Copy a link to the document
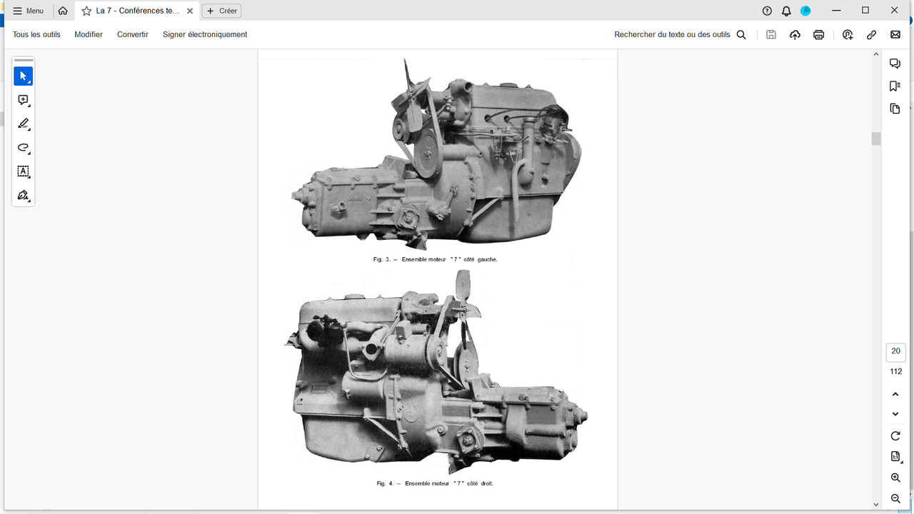Viewport: 914px width, 514px height. click(872, 34)
